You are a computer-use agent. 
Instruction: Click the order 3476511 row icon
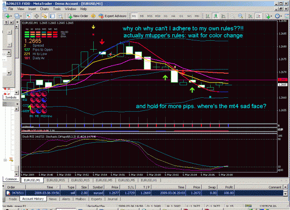[8, 193]
